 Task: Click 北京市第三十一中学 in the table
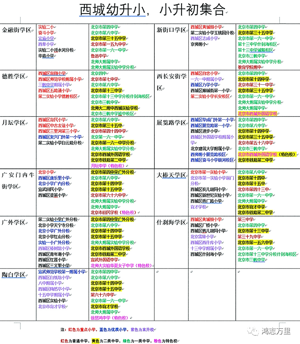click(x=255, y=85)
